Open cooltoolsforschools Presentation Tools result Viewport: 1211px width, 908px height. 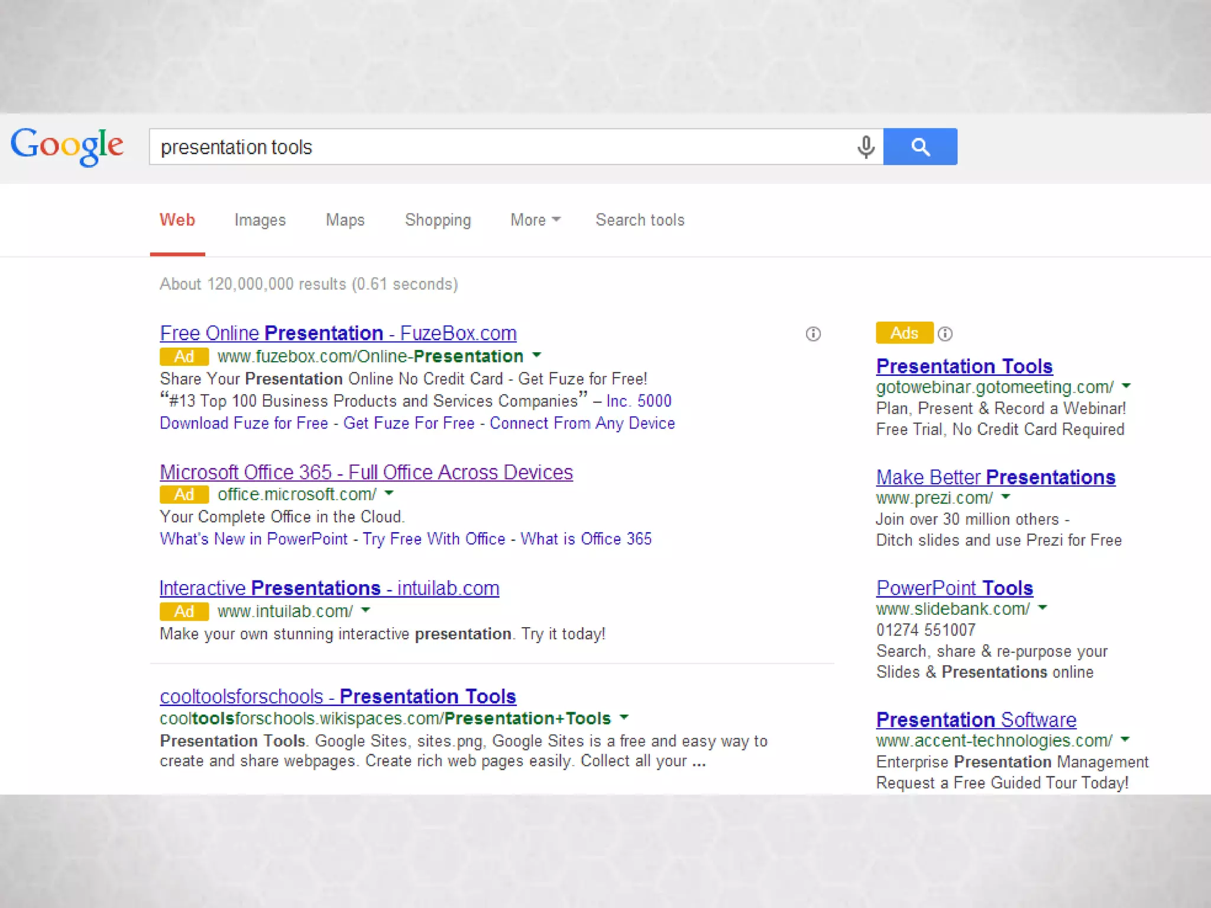pyautogui.click(x=338, y=696)
